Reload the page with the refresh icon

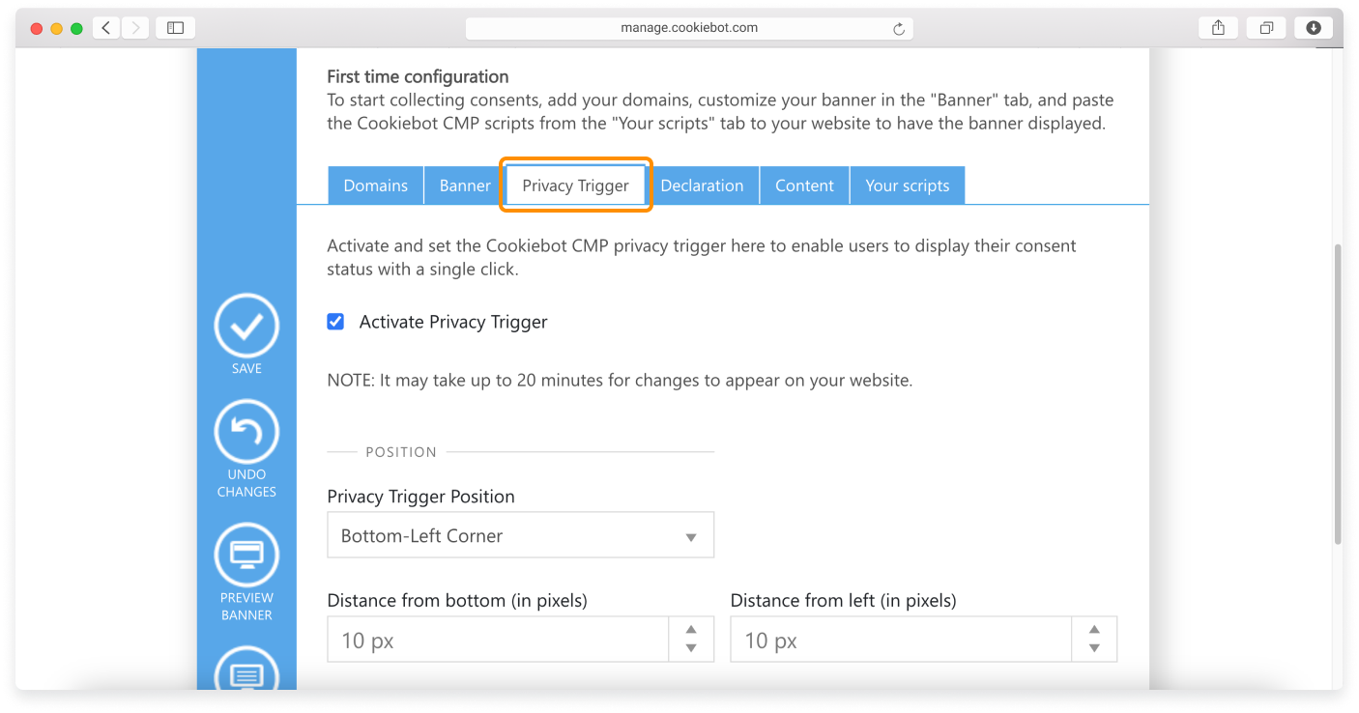898,29
